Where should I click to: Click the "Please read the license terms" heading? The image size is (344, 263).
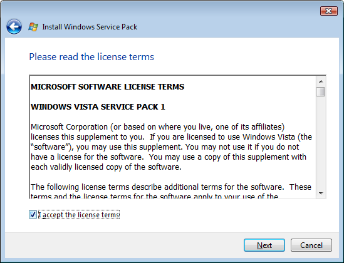pyautogui.click(x=91, y=57)
